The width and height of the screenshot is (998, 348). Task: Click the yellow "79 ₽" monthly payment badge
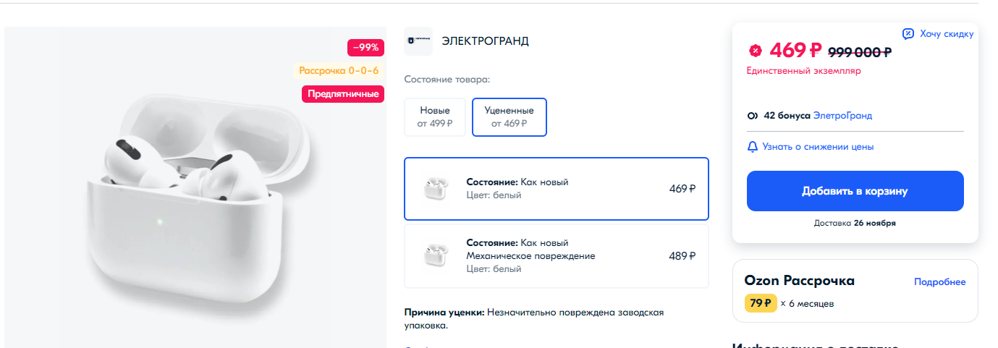(760, 303)
